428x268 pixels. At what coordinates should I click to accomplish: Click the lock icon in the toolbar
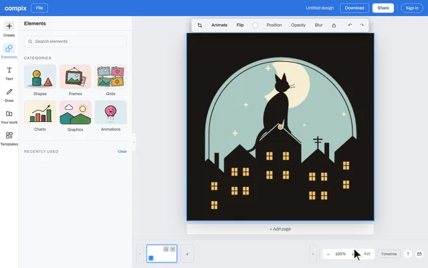pyautogui.click(x=334, y=25)
